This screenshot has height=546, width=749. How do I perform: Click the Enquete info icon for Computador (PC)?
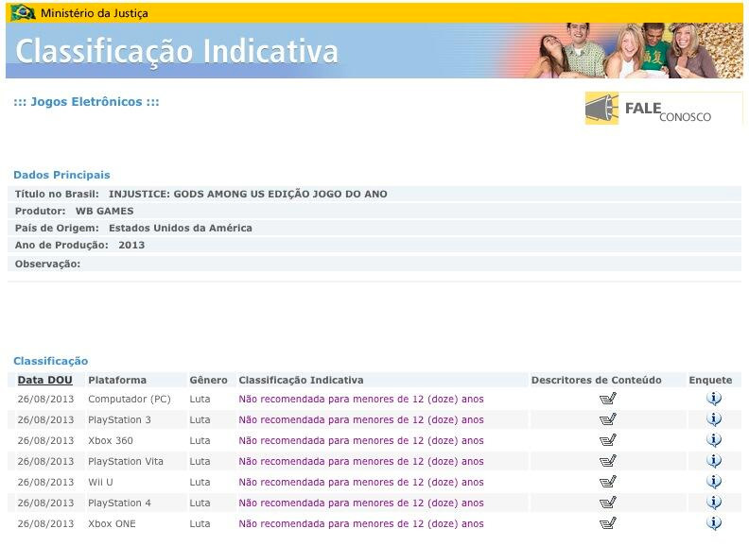pos(714,399)
